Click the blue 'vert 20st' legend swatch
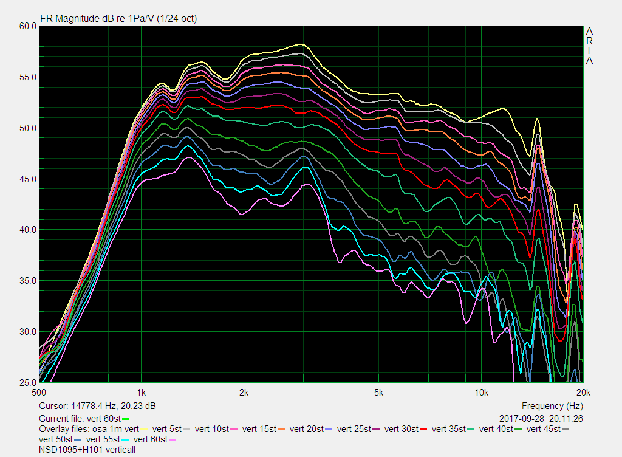 click(x=329, y=430)
